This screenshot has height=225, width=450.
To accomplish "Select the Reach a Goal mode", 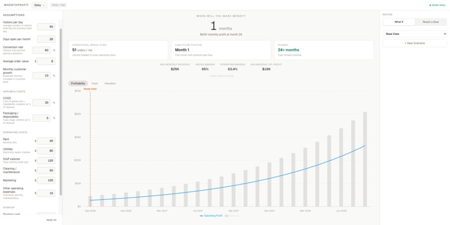I will pos(430,22).
